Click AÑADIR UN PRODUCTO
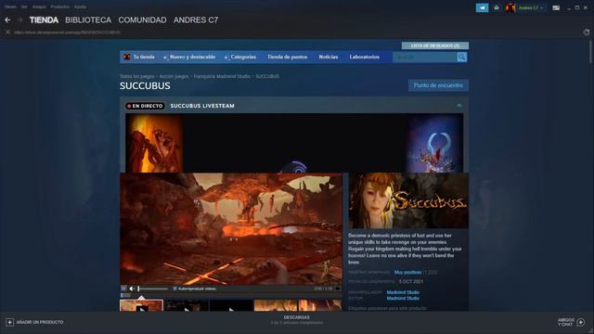594x334 pixels. (x=39, y=322)
